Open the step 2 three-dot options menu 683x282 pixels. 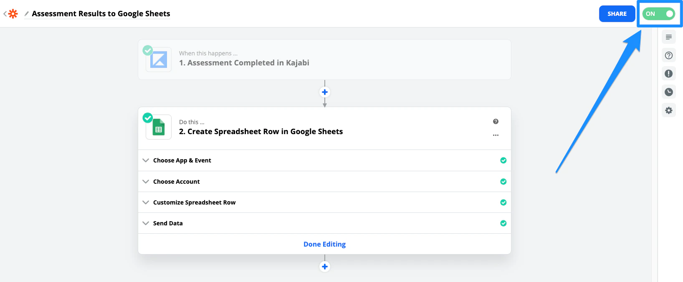[496, 135]
